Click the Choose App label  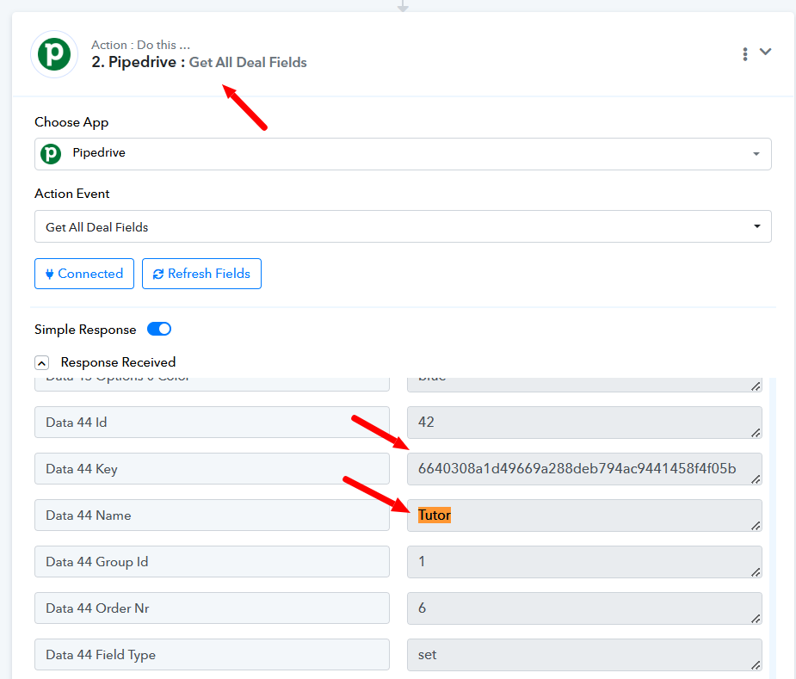click(x=71, y=122)
